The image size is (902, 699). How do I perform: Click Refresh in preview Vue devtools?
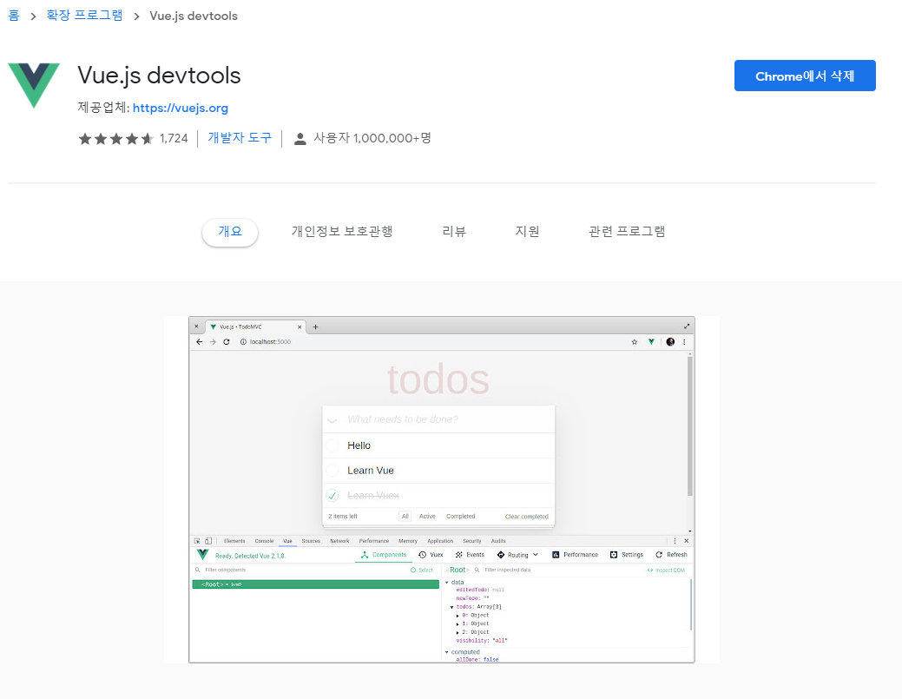[671, 555]
